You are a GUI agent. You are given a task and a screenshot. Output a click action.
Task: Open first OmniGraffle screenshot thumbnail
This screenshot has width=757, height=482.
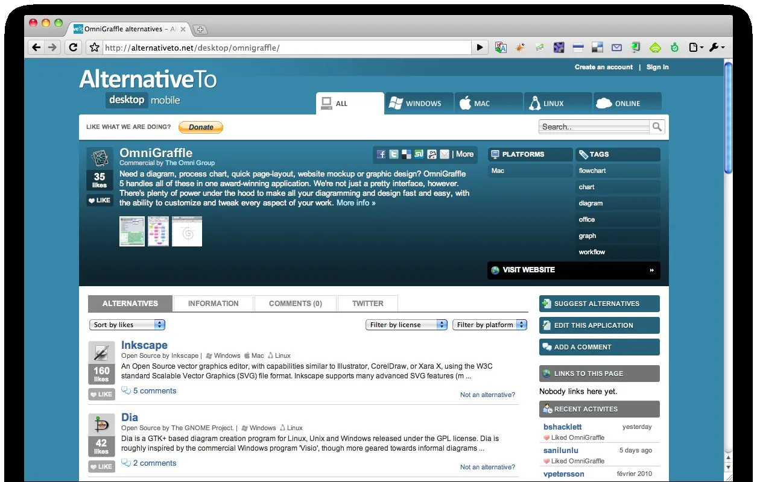132,231
